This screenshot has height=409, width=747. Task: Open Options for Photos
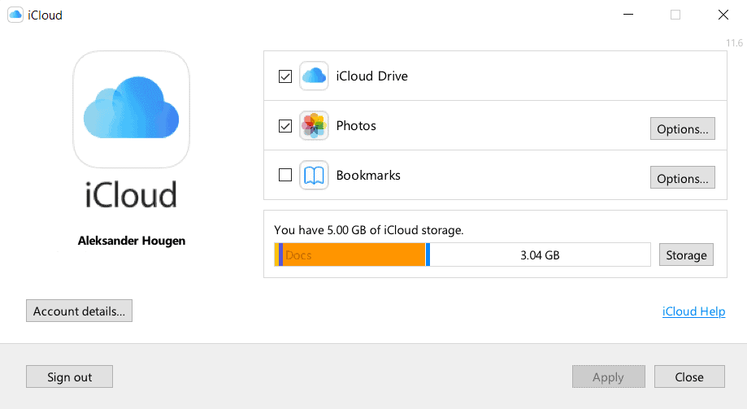tap(682, 129)
